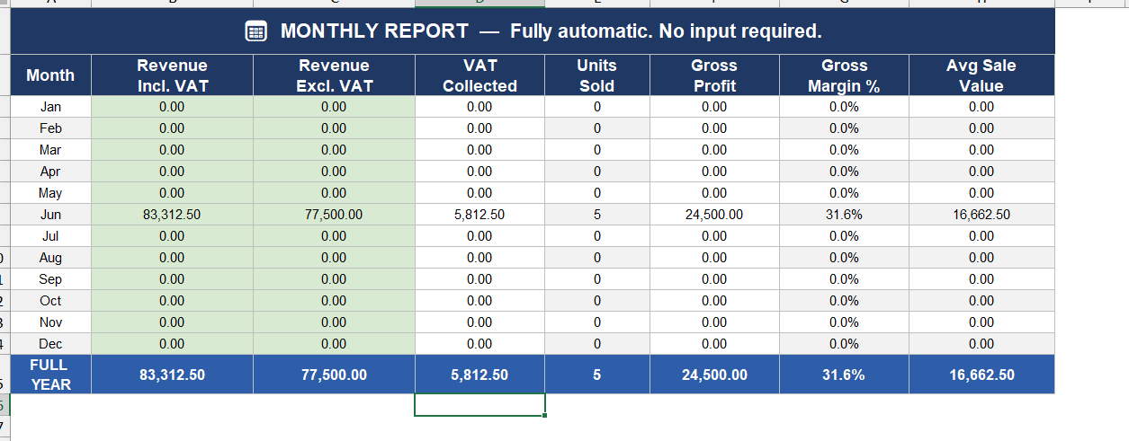Select full year revenue incl. VAT total
The height and width of the screenshot is (441, 1129).
(x=172, y=375)
